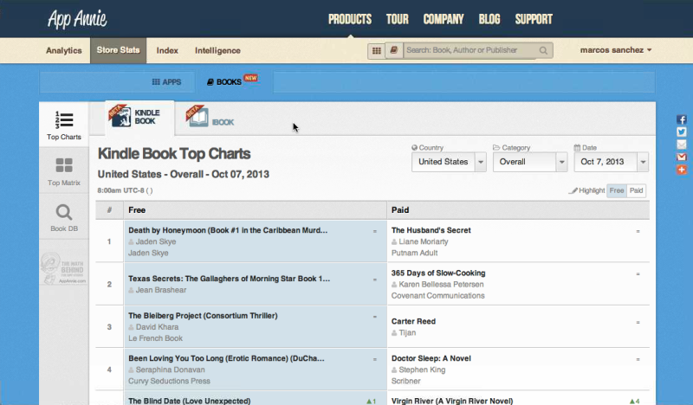Switch to the Intelligence tab
The image size is (693, 405).
tap(217, 50)
